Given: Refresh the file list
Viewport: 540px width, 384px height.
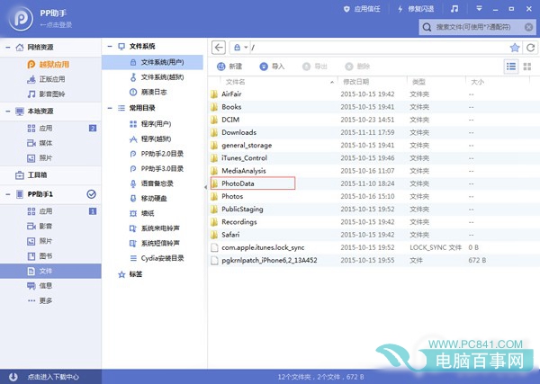Looking at the screenshot, I should tap(531, 48).
